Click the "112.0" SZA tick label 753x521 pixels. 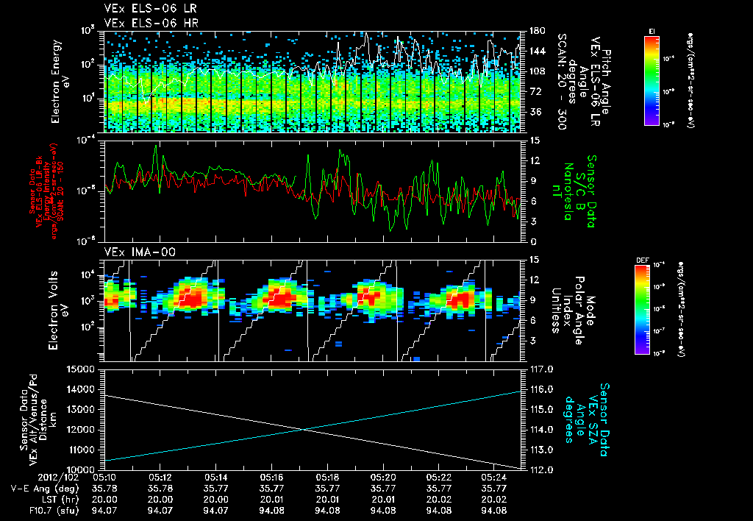tap(540, 470)
